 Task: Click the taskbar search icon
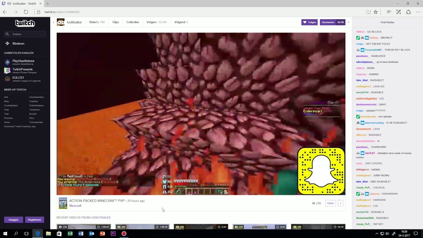pyautogui.click(x=16, y=234)
